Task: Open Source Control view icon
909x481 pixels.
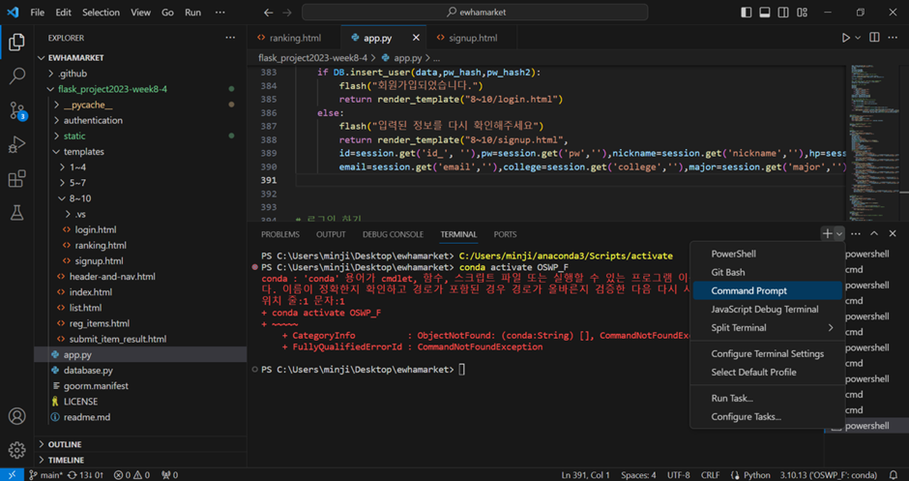Action: click(16, 110)
